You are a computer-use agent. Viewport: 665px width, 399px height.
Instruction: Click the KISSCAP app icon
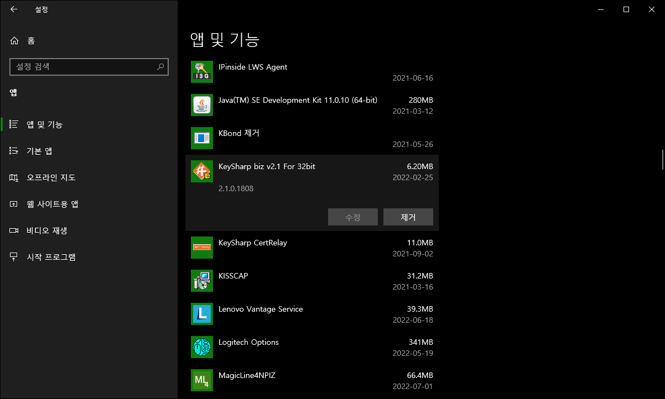tap(202, 281)
